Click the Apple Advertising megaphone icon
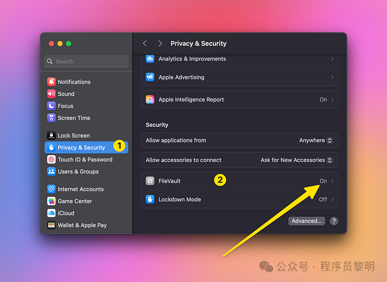The image size is (387, 282). (x=150, y=77)
